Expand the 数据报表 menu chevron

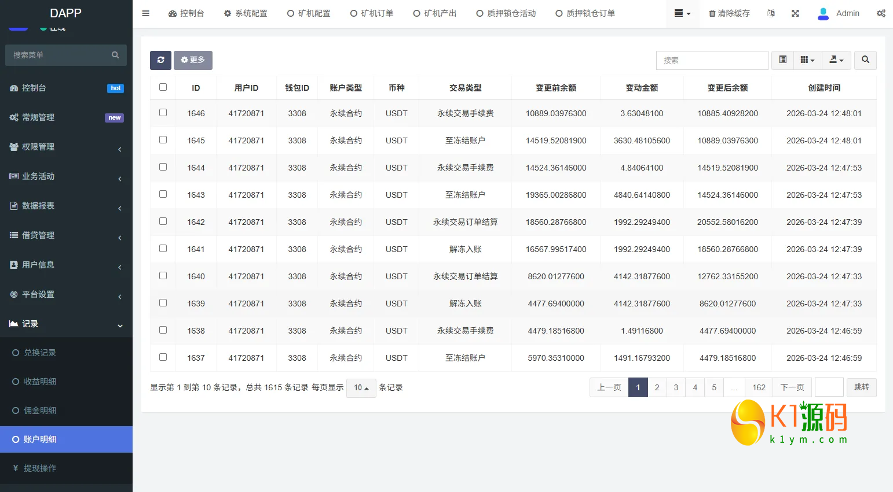120,208
